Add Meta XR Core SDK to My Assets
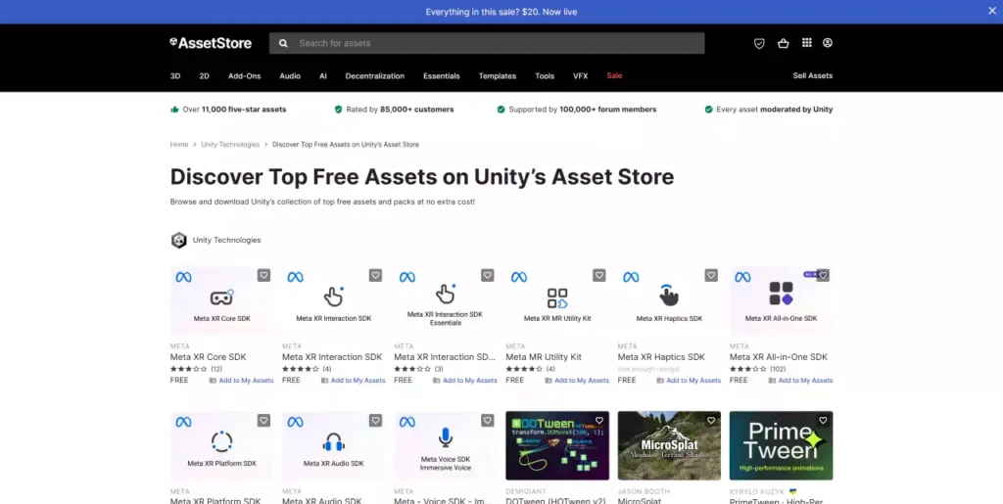1003x504 pixels. click(x=241, y=380)
